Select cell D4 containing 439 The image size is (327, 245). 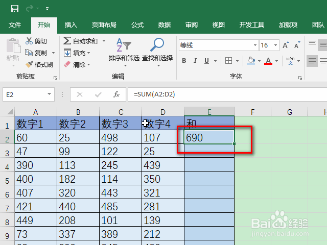[x=163, y=165]
